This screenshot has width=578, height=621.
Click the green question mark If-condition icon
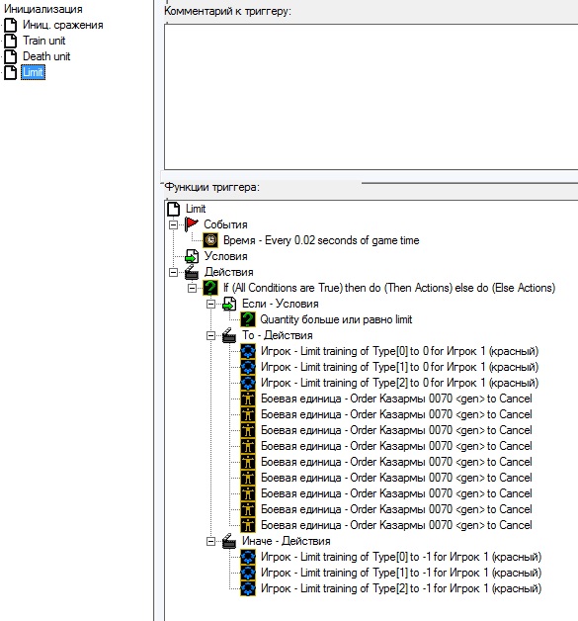[x=210, y=288]
